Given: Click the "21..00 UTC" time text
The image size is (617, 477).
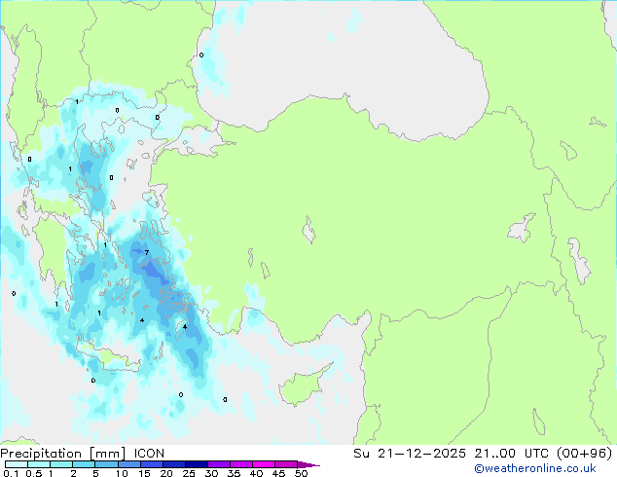Looking at the screenshot, I should 511,454.
